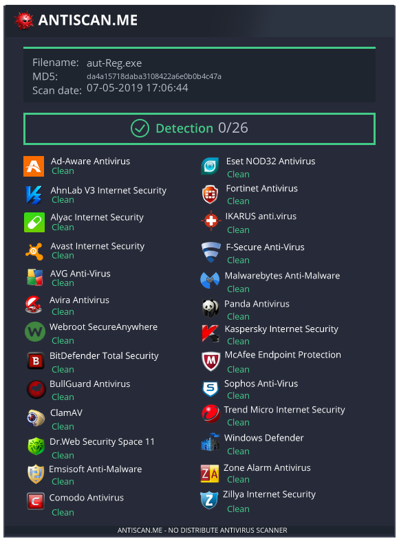399x543 pixels.
Task: Select the aut-Reg.exe filename
Action: coord(114,63)
